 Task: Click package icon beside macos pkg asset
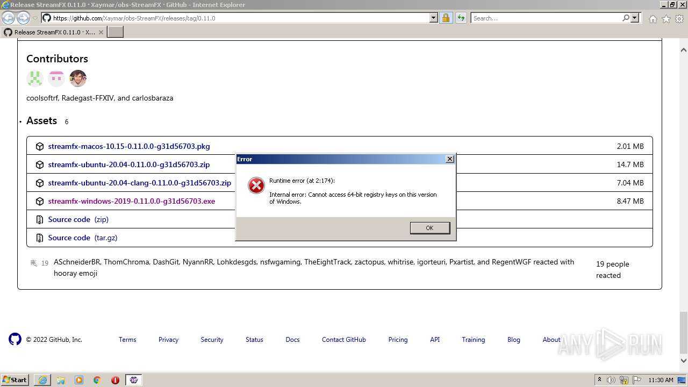(x=39, y=146)
